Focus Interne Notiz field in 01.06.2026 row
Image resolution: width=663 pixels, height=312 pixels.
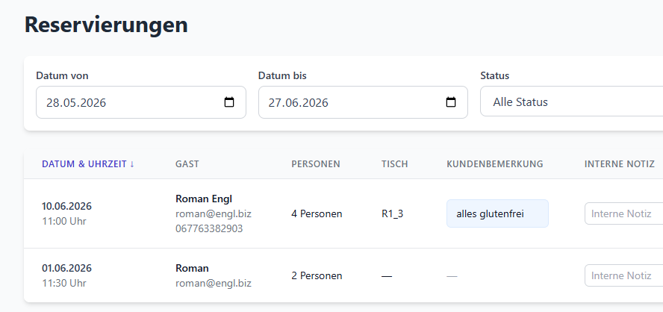point(623,275)
